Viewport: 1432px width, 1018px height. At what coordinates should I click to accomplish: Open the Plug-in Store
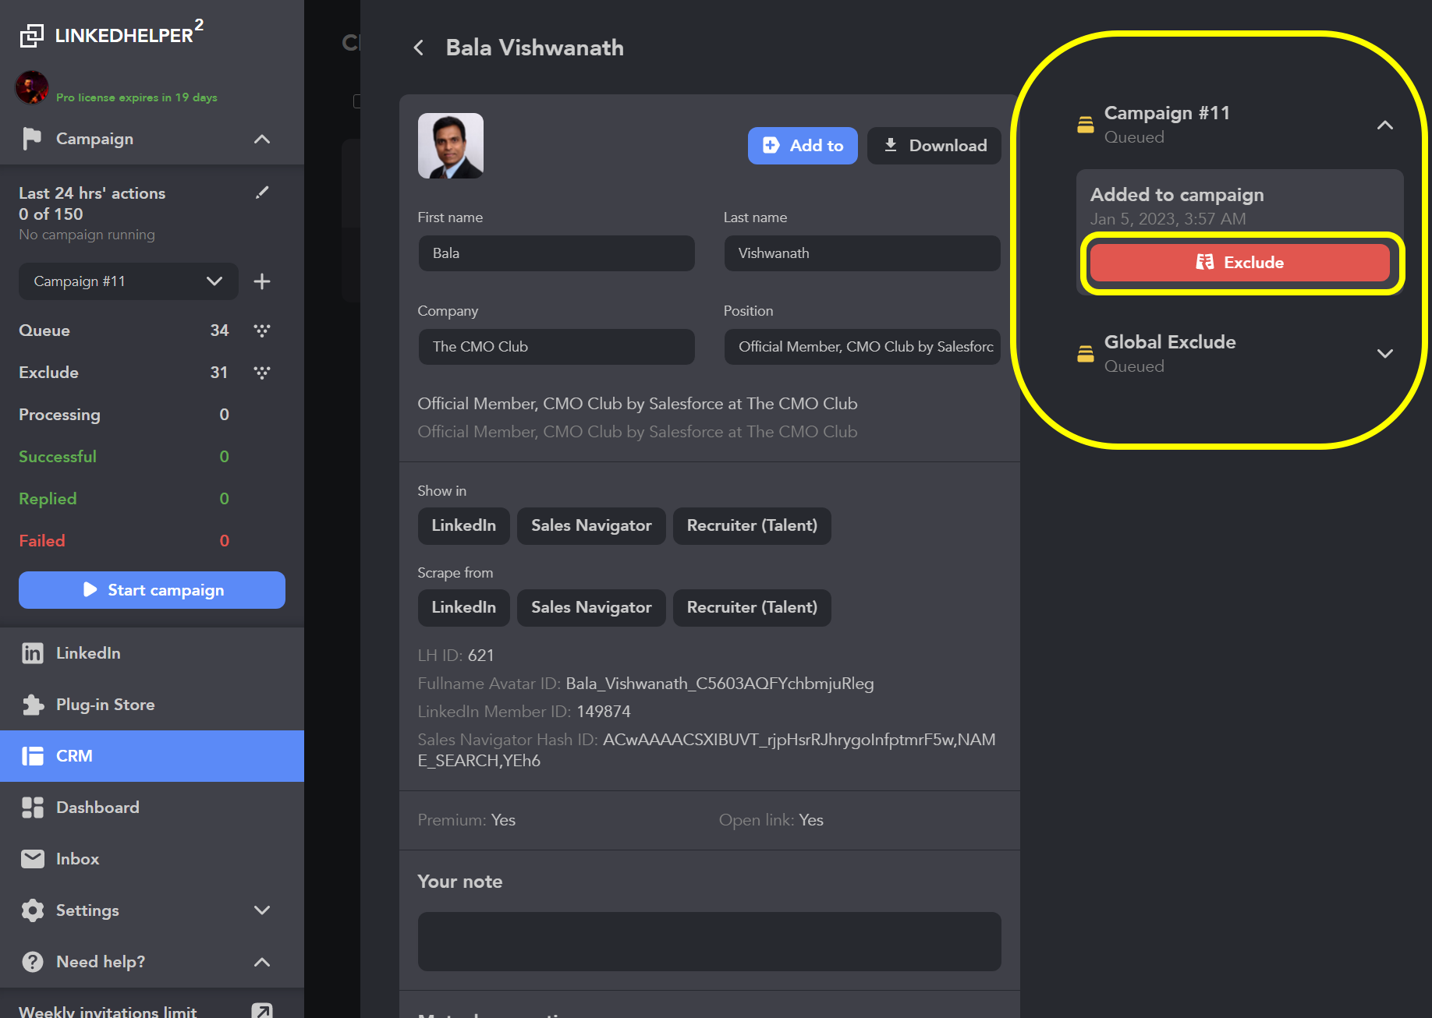click(105, 705)
